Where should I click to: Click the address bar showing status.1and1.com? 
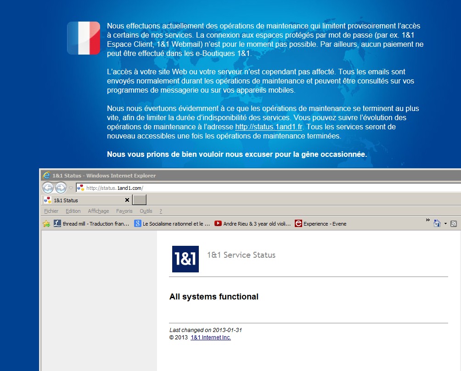coord(269,188)
